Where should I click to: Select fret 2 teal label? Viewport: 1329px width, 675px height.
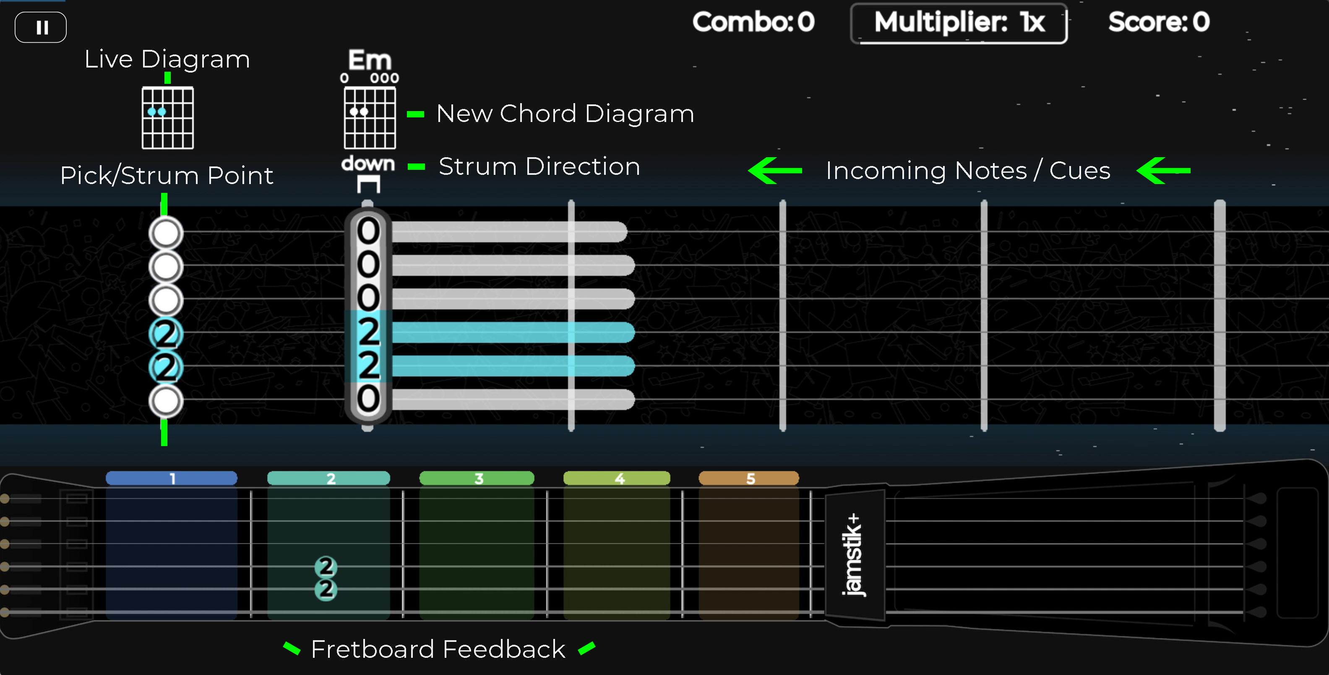pyautogui.click(x=328, y=478)
